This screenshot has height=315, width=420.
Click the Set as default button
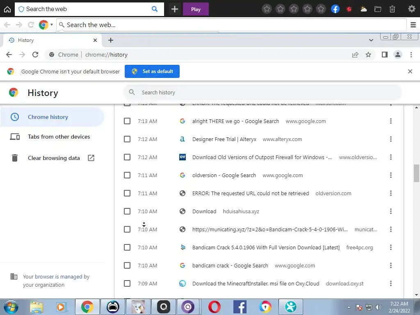[x=152, y=71]
